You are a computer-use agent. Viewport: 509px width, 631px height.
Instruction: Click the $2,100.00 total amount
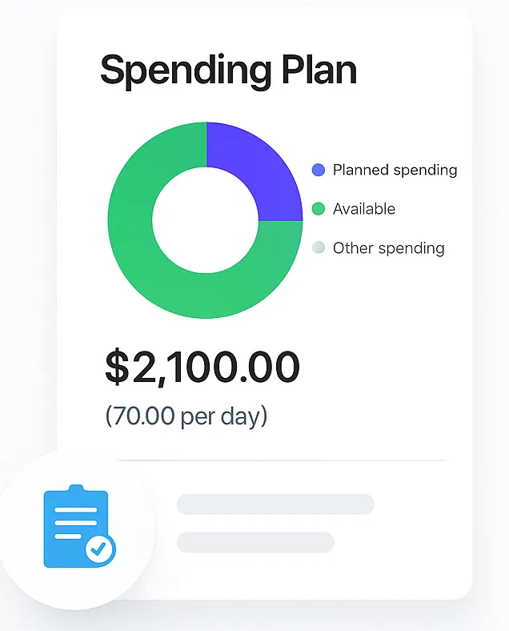tap(202, 367)
